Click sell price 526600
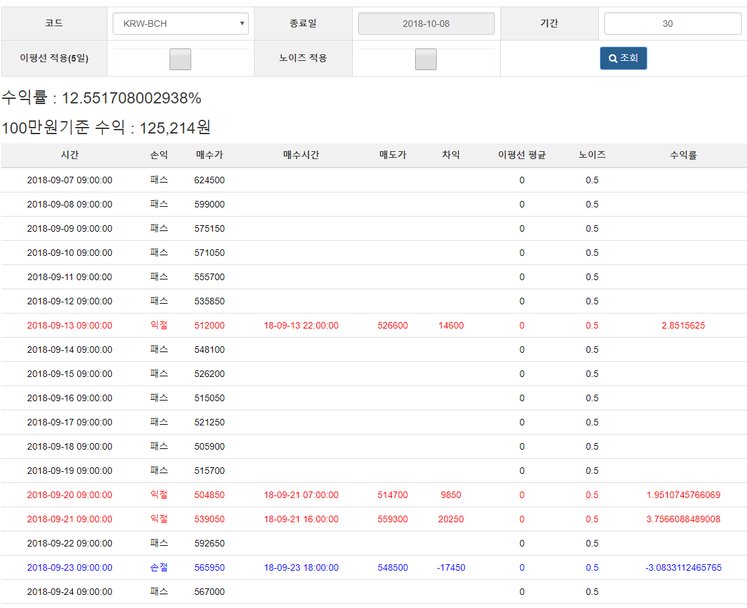 click(x=393, y=326)
